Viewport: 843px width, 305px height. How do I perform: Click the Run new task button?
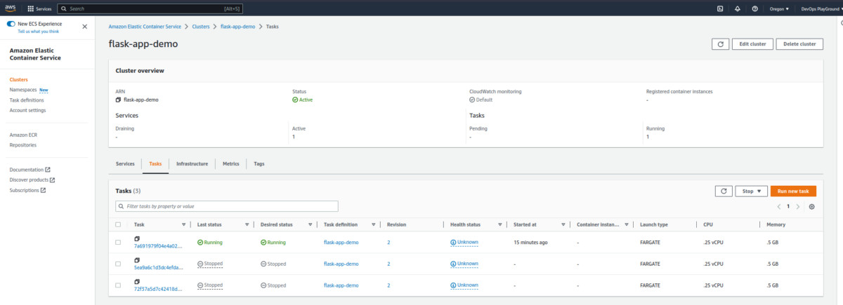click(793, 191)
